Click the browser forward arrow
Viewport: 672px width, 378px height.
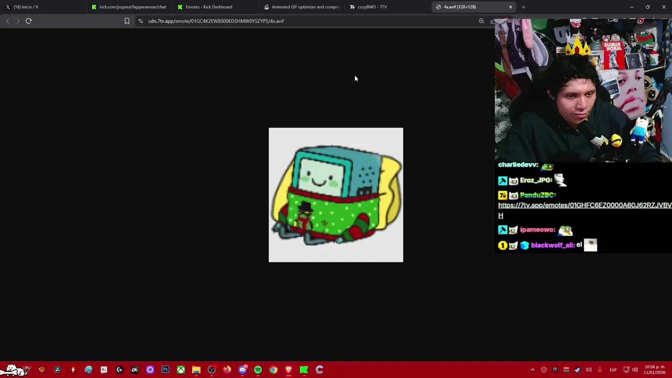18,21
